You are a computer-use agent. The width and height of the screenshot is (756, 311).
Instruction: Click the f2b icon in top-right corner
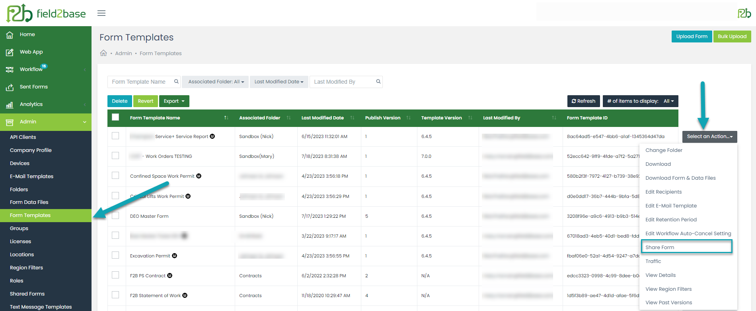(x=744, y=13)
